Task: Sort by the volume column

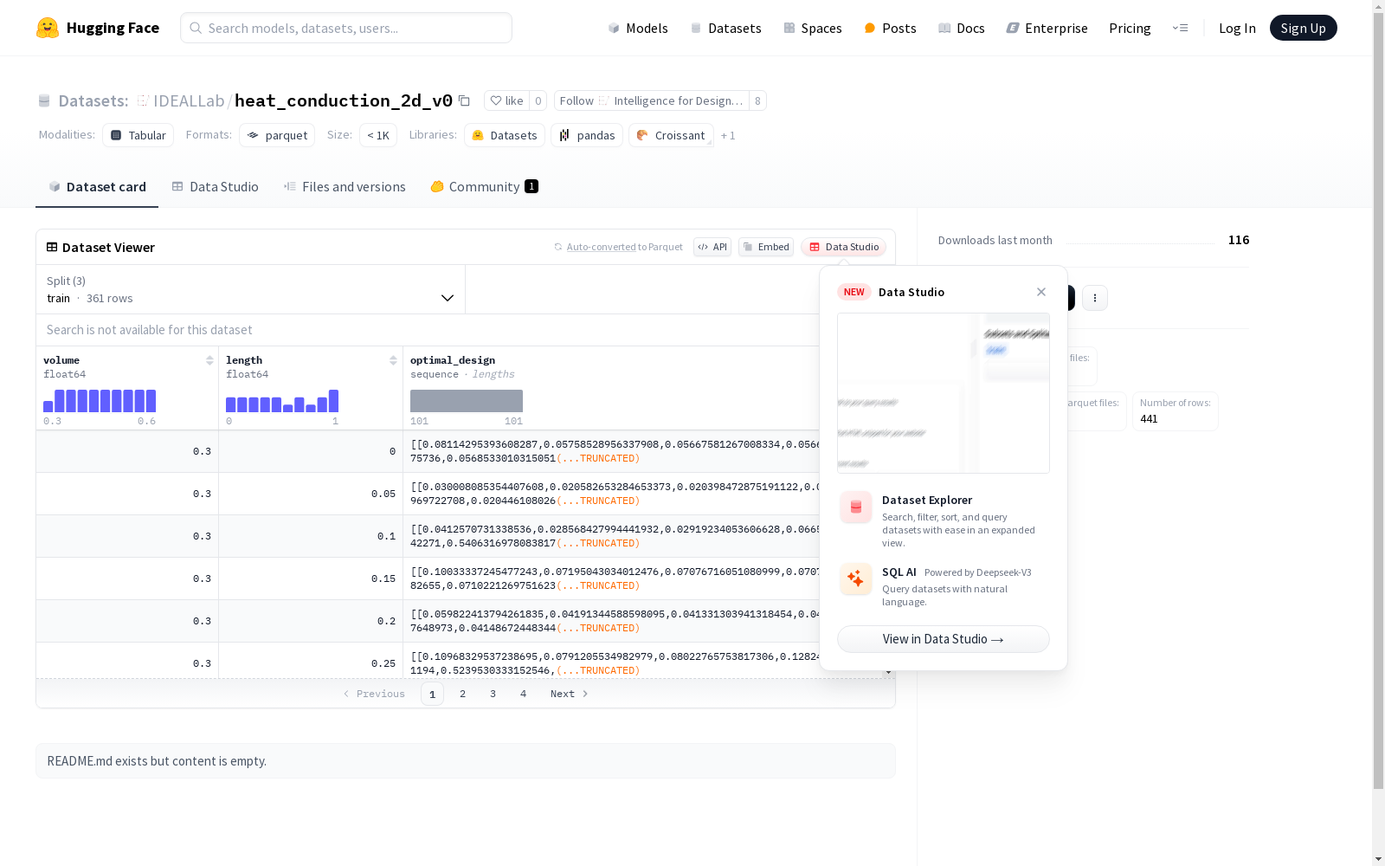Action: (209, 360)
